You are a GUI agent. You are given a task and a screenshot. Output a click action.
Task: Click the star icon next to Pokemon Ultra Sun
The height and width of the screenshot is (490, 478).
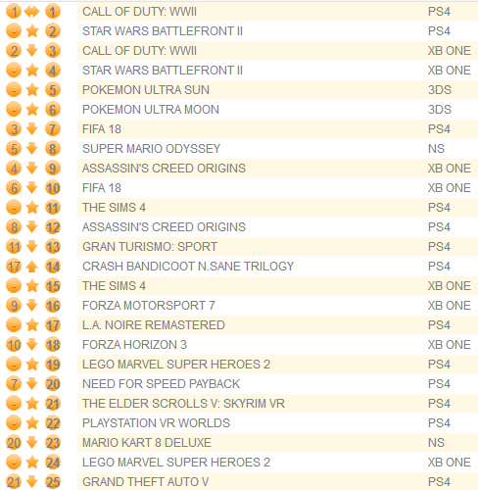(32, 90)
